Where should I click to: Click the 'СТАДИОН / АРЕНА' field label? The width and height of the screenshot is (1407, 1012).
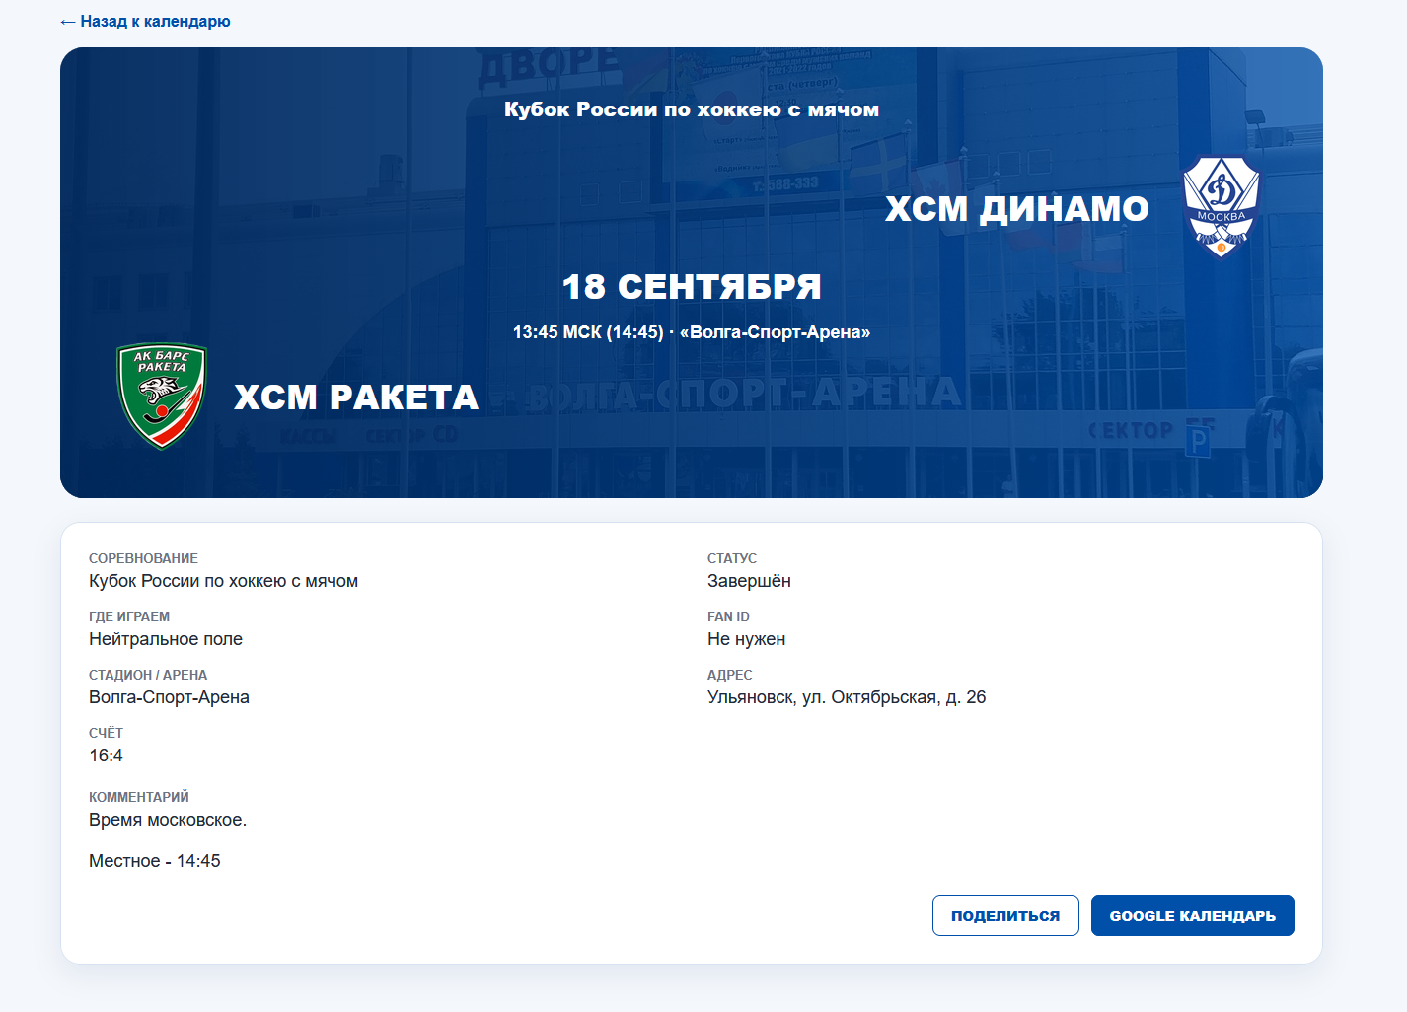click(148, 675)
